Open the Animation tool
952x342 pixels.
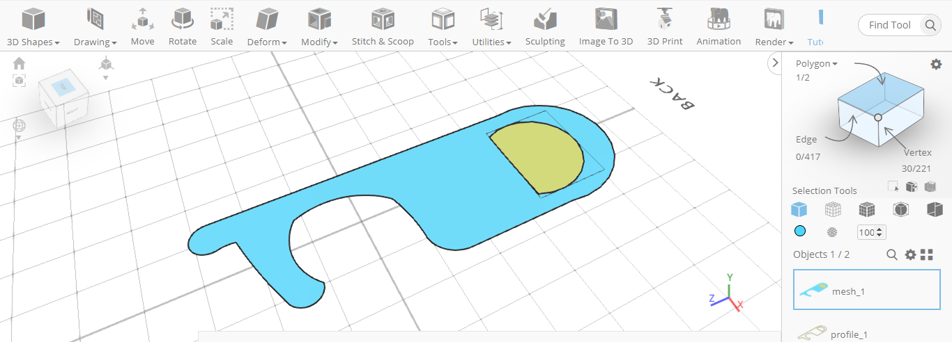click(x=719, y=26)
